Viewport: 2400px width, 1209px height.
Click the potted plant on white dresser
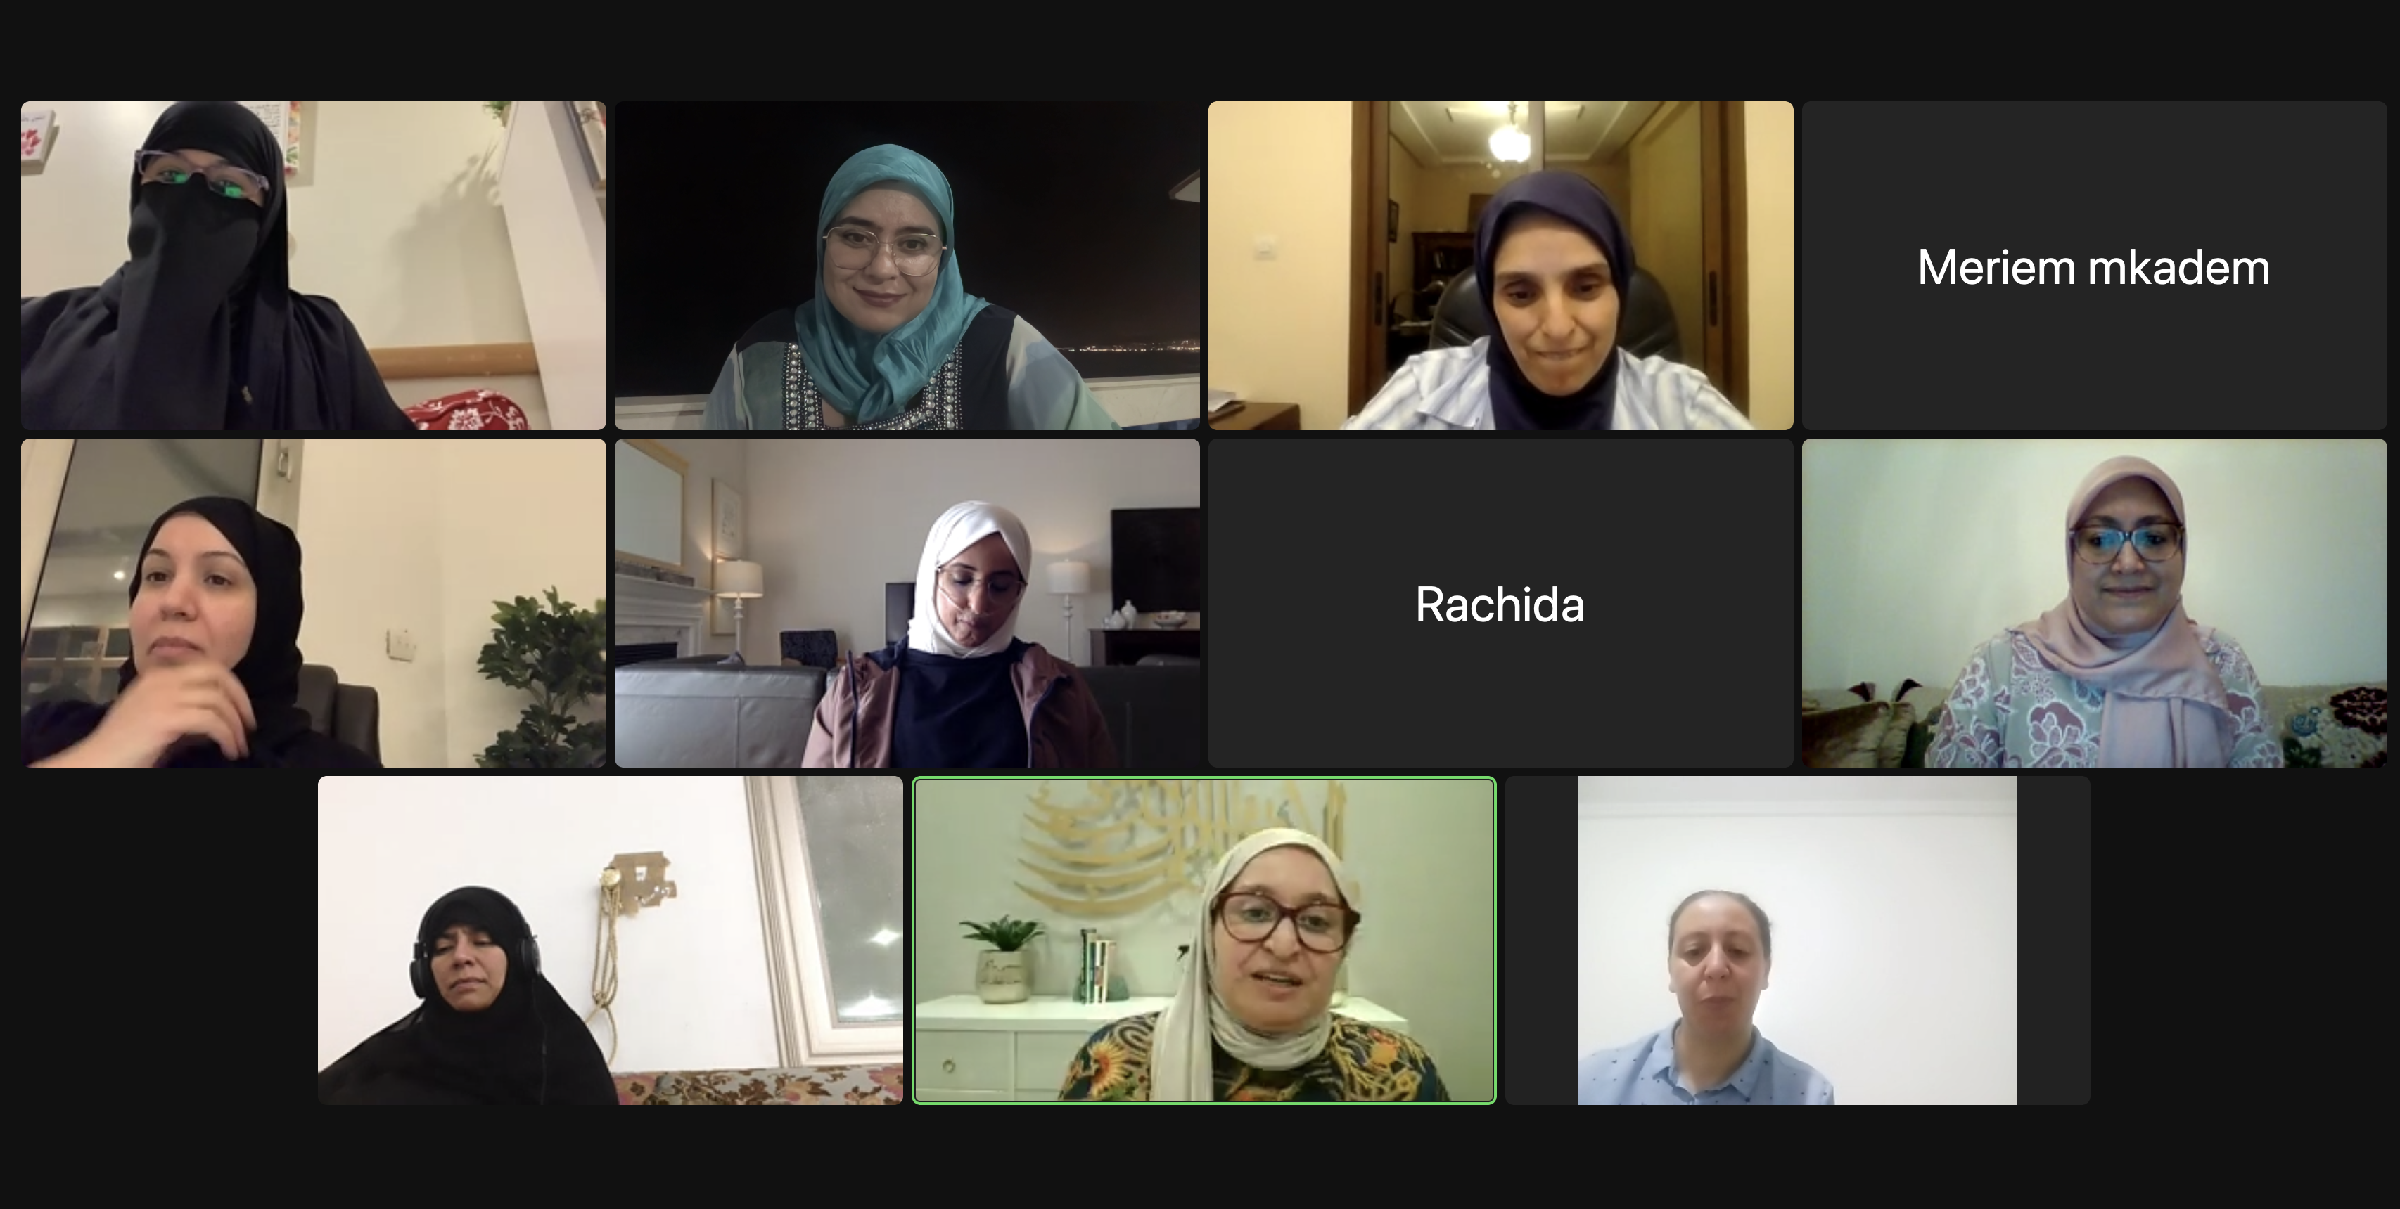coord(1002,959)
